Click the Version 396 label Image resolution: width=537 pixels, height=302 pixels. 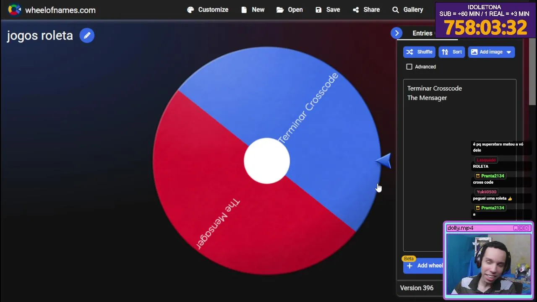(417, 288)
